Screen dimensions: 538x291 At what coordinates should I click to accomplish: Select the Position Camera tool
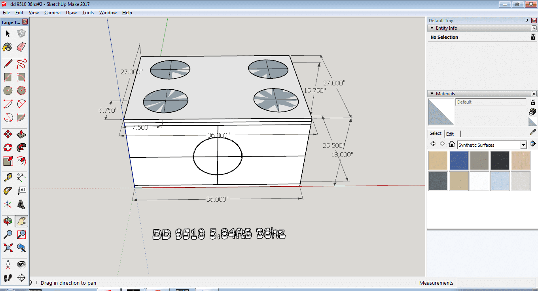[8, 264]
